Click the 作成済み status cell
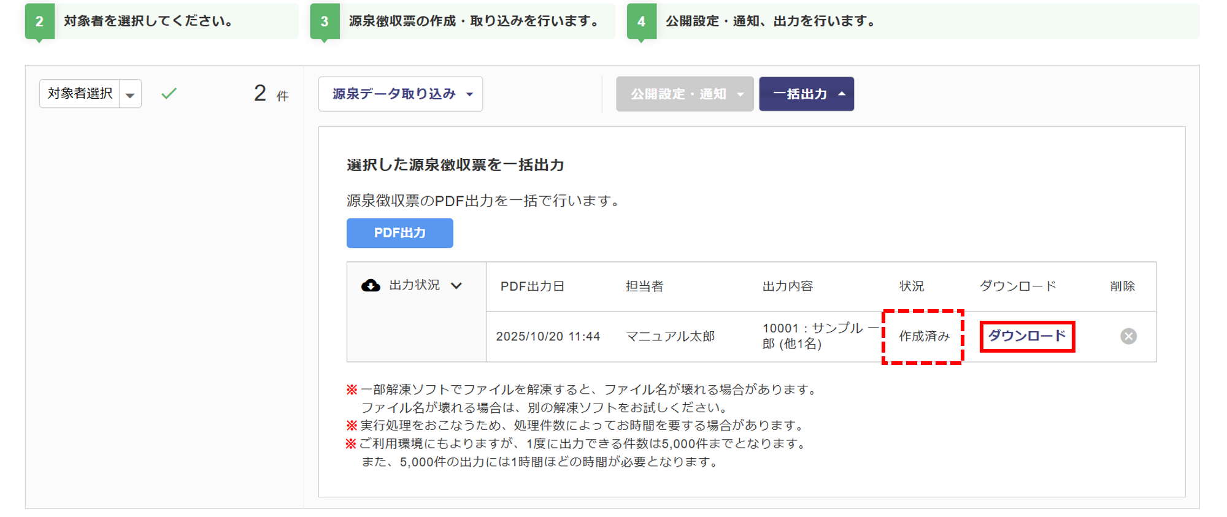 pos(923,336)
